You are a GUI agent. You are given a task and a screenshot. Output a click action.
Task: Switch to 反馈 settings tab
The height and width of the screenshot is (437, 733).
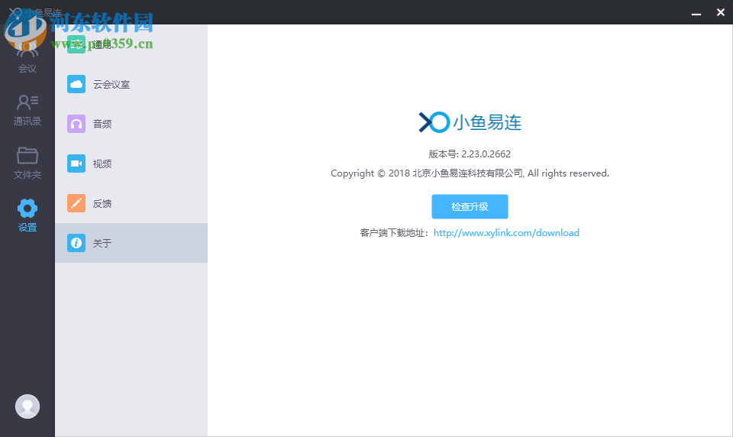coord(131,203)
